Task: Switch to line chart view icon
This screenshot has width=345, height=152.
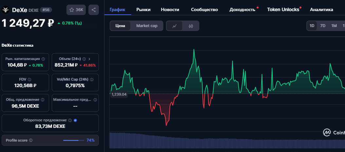Action: [x=174, y=26]
